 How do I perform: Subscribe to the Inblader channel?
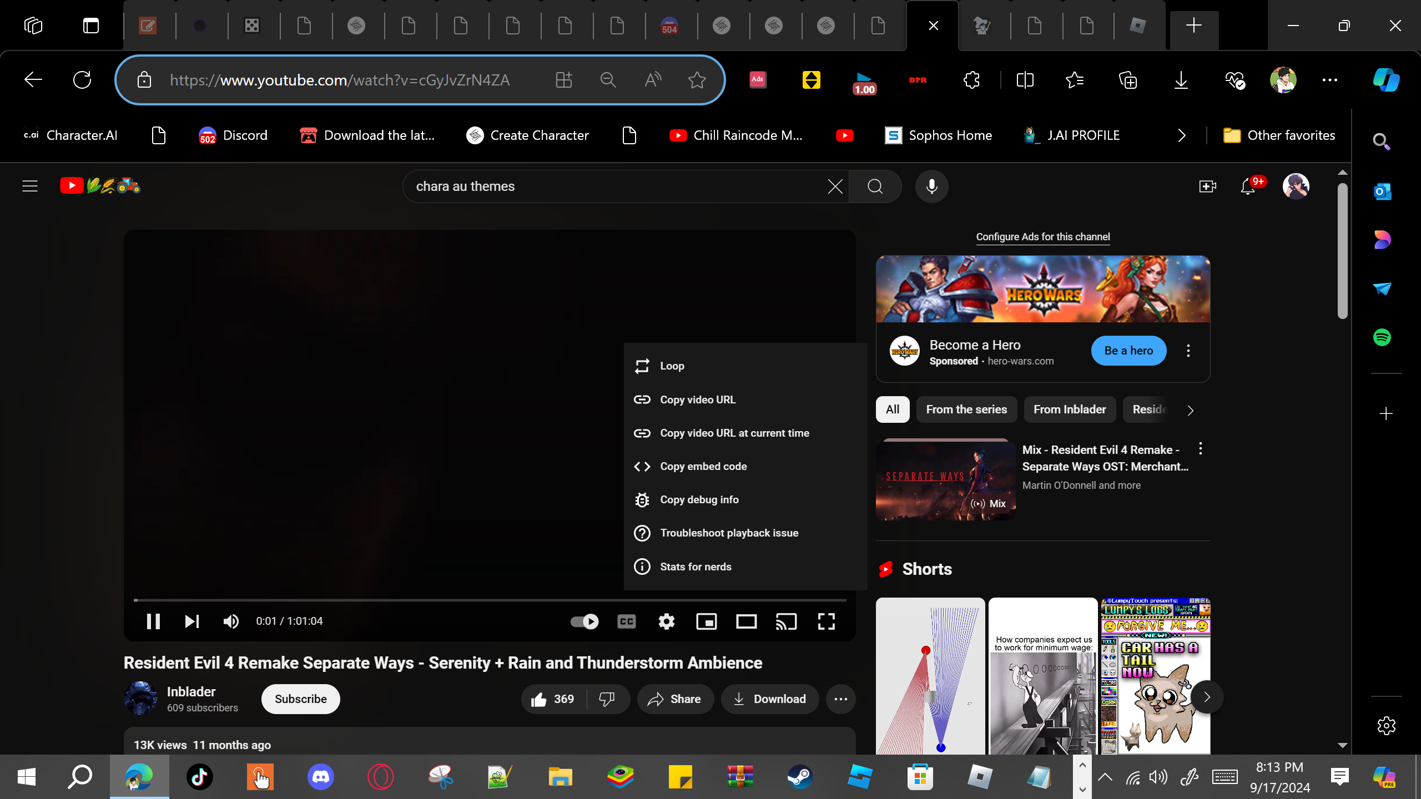tap(300, 699)
